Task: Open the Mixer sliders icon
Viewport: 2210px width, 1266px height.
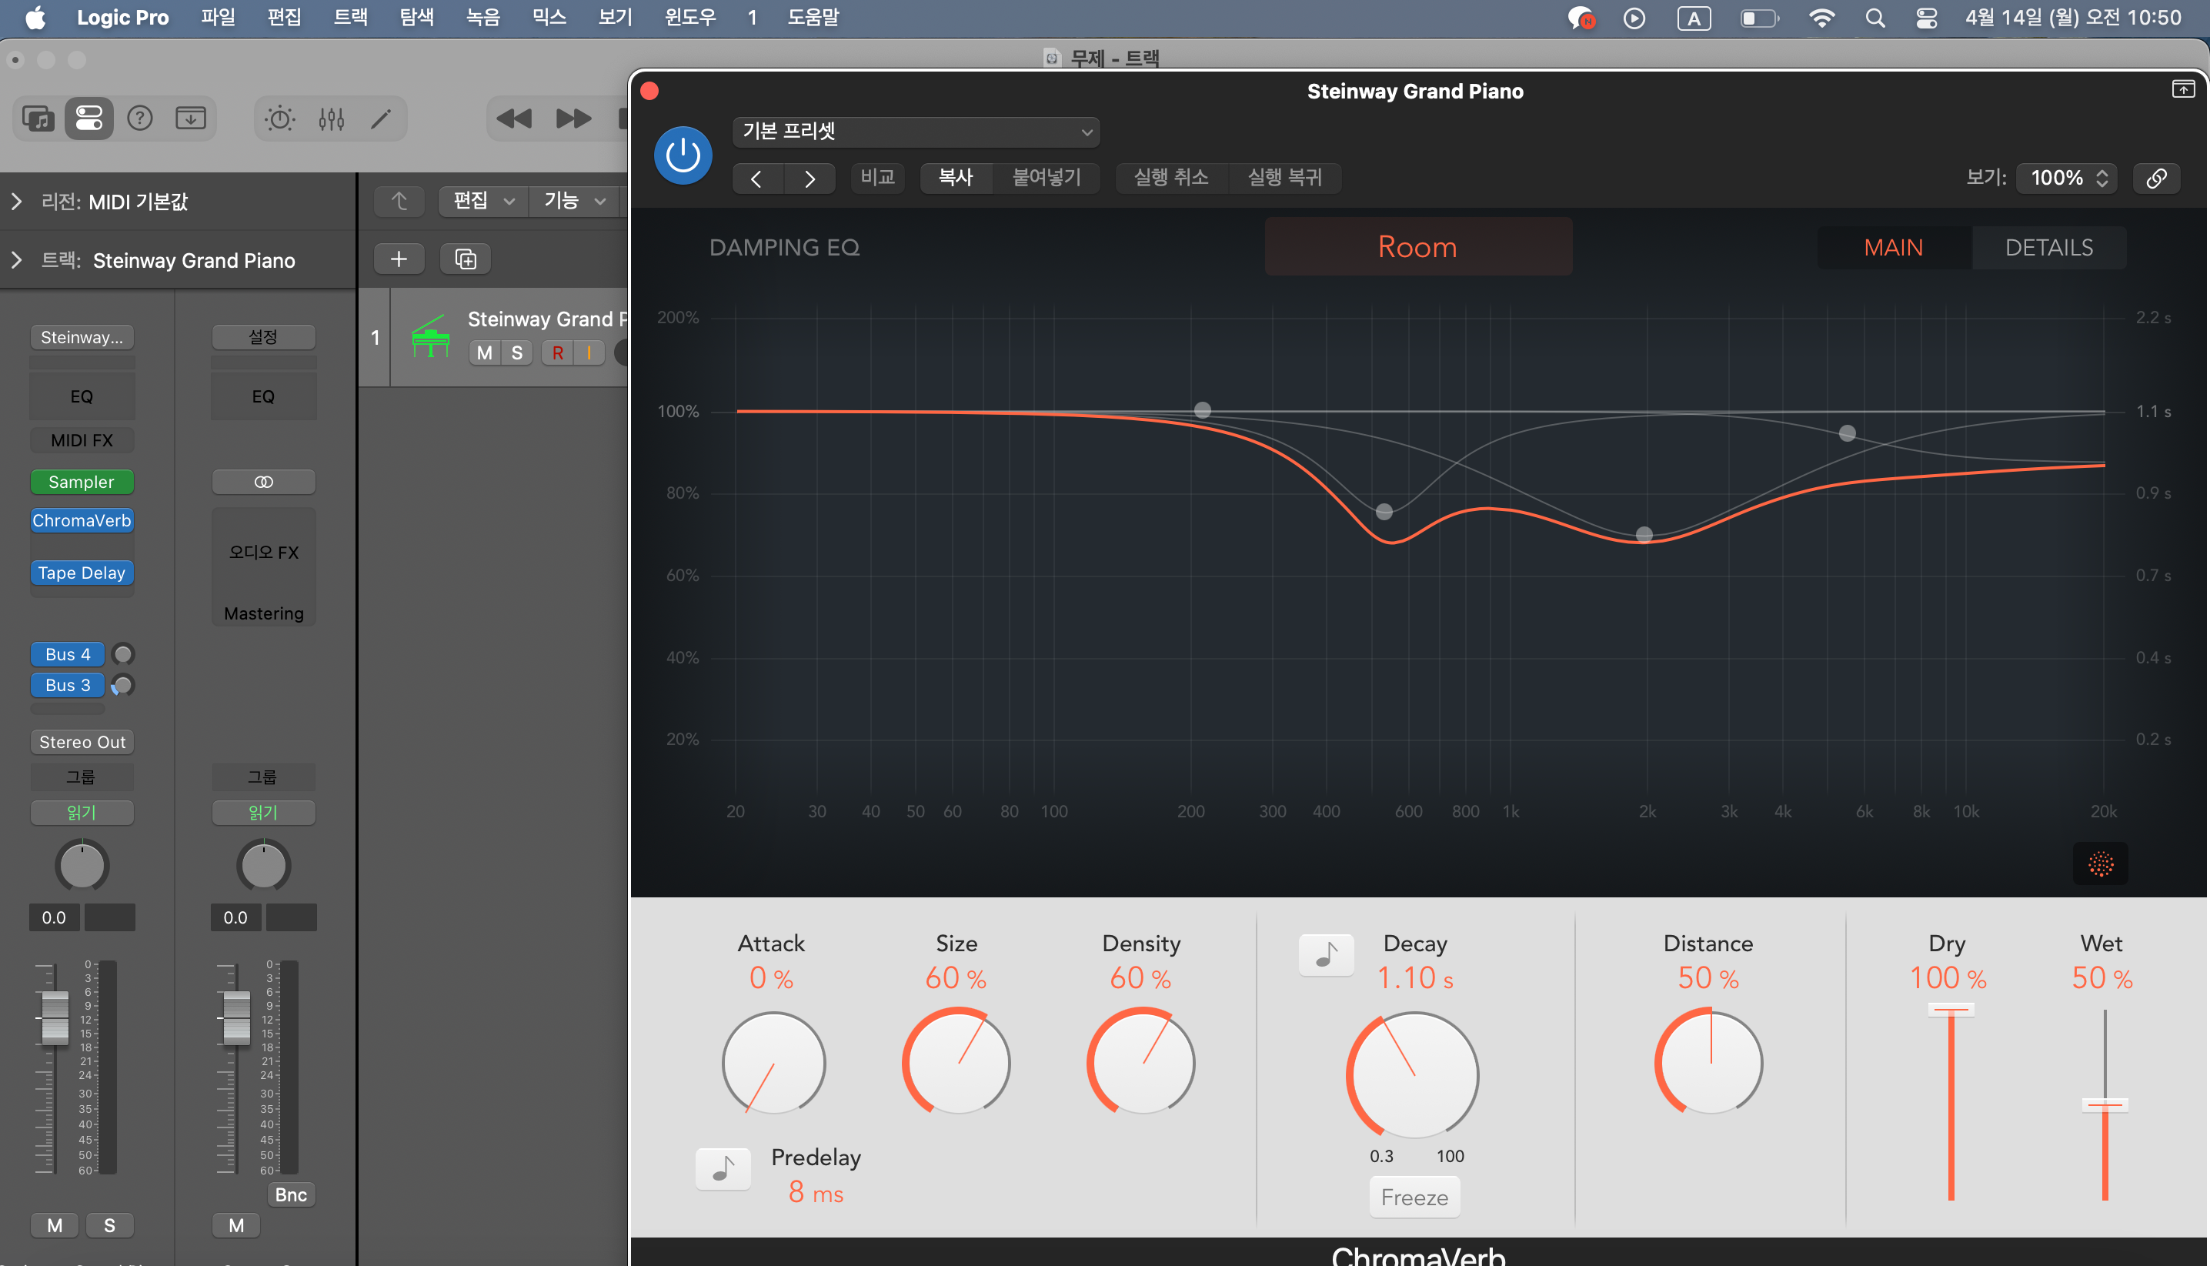Action: [331, 119]
